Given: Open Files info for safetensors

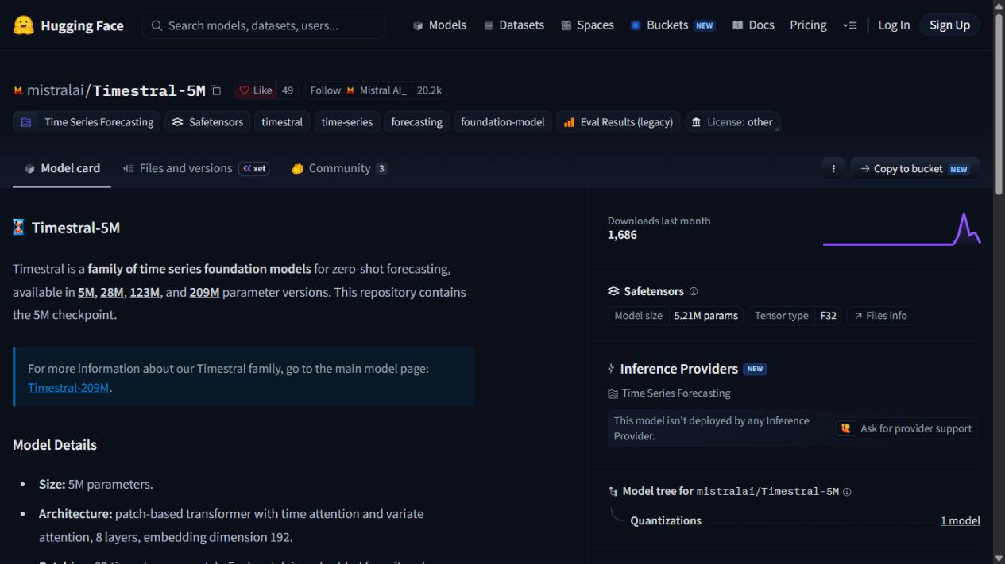Looking at the screenshot, I should (880, 316).
